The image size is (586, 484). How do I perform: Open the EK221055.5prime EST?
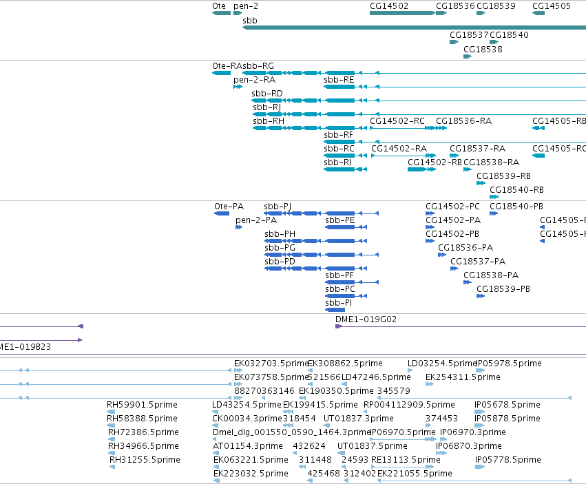tap(474, 481)
